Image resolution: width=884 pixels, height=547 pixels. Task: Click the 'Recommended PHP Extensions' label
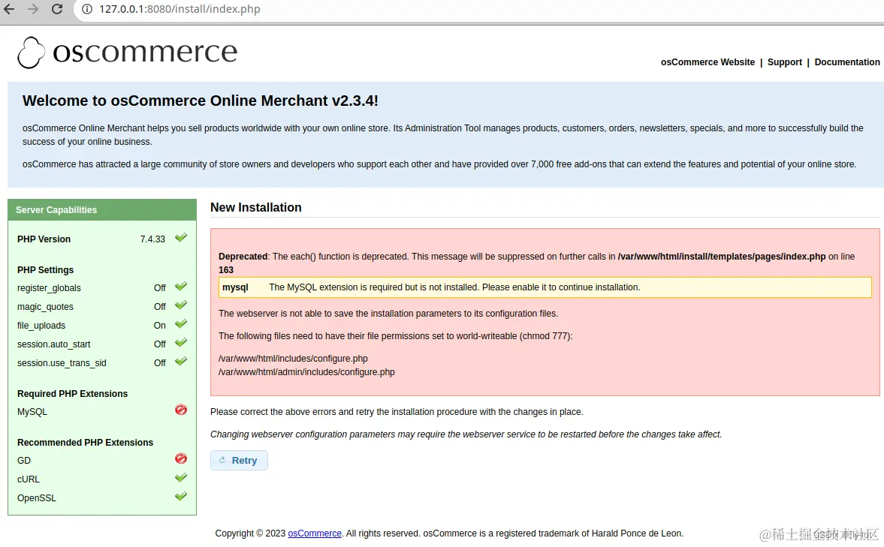click(85, 443)
